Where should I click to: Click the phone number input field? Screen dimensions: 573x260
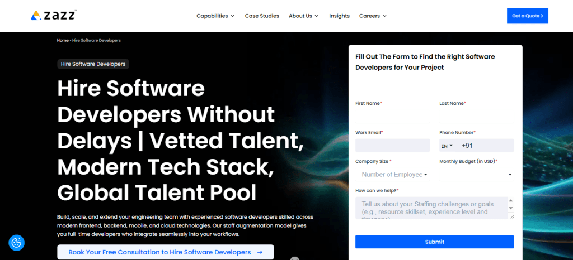(485, 146)
